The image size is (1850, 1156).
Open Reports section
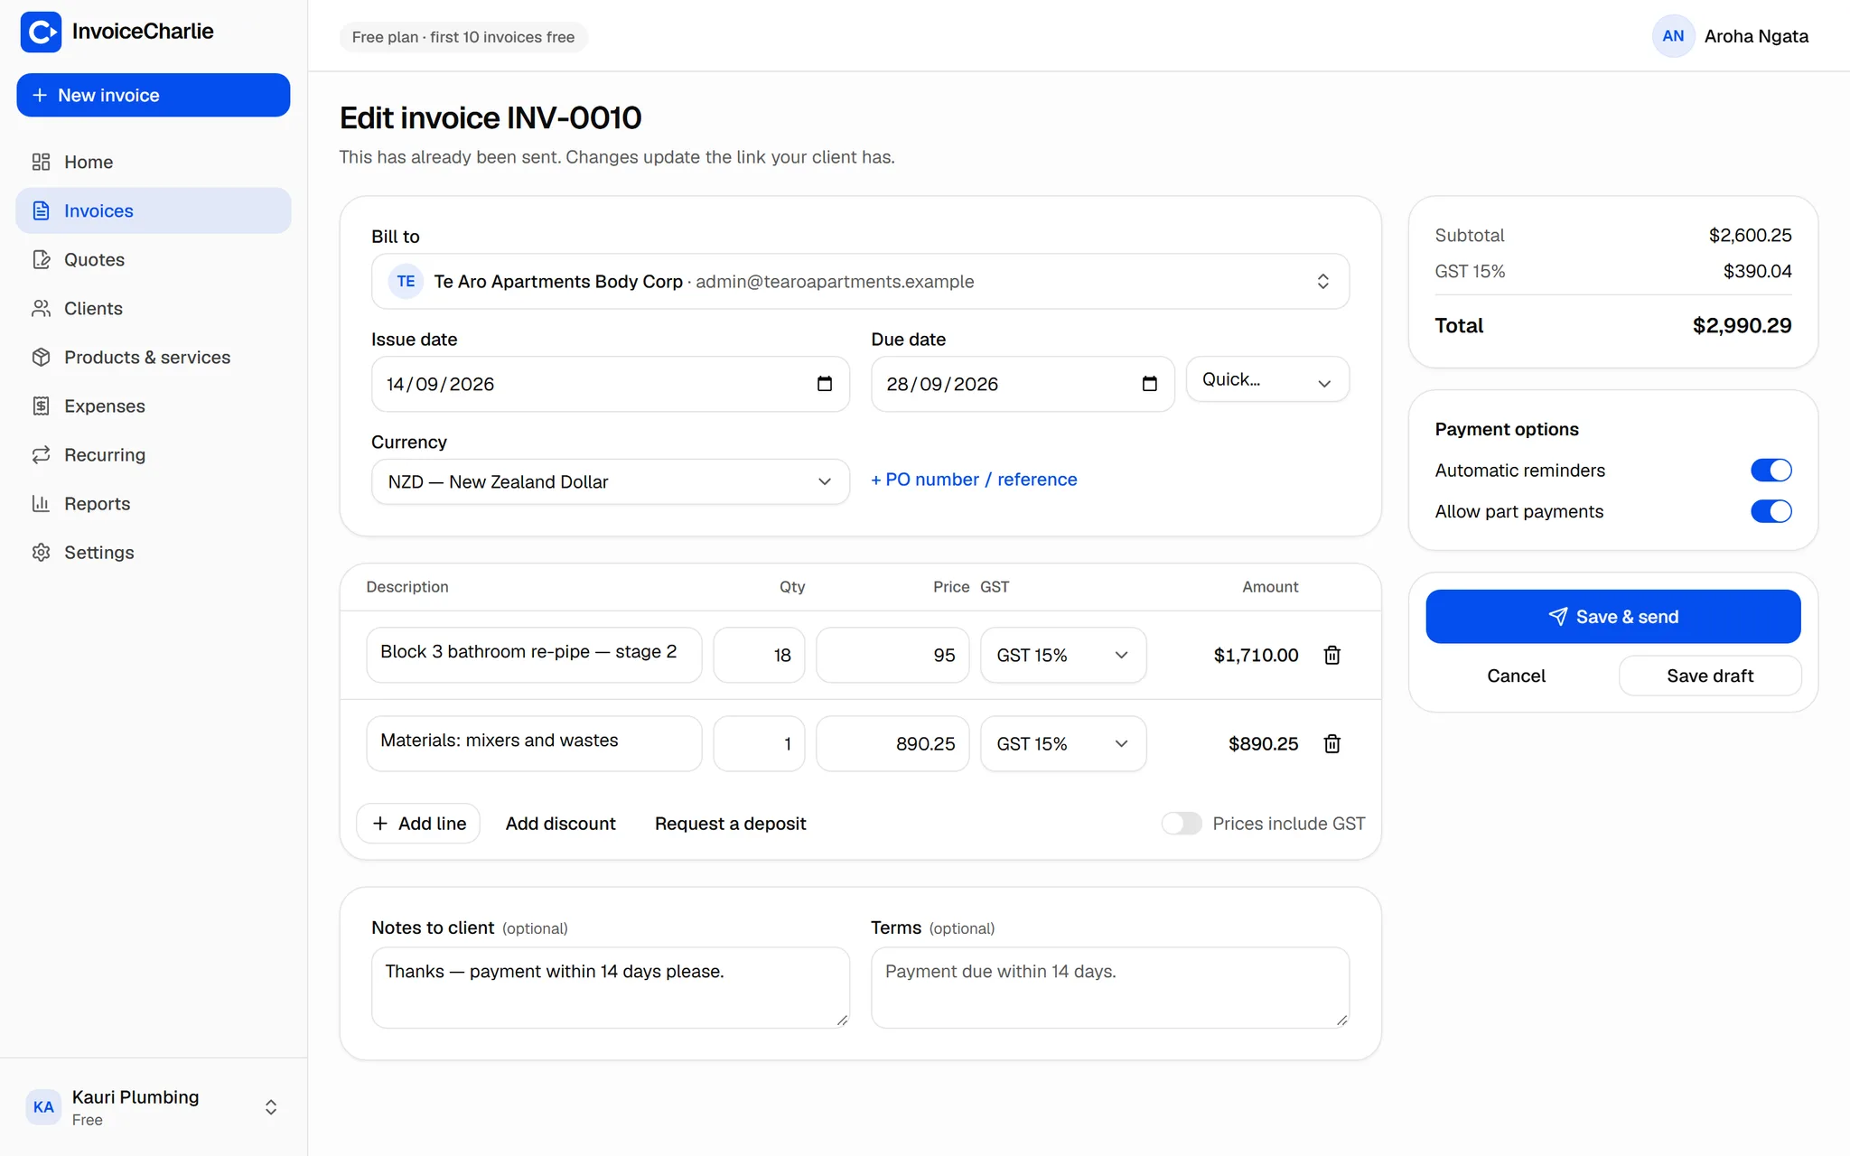(154, 503)
